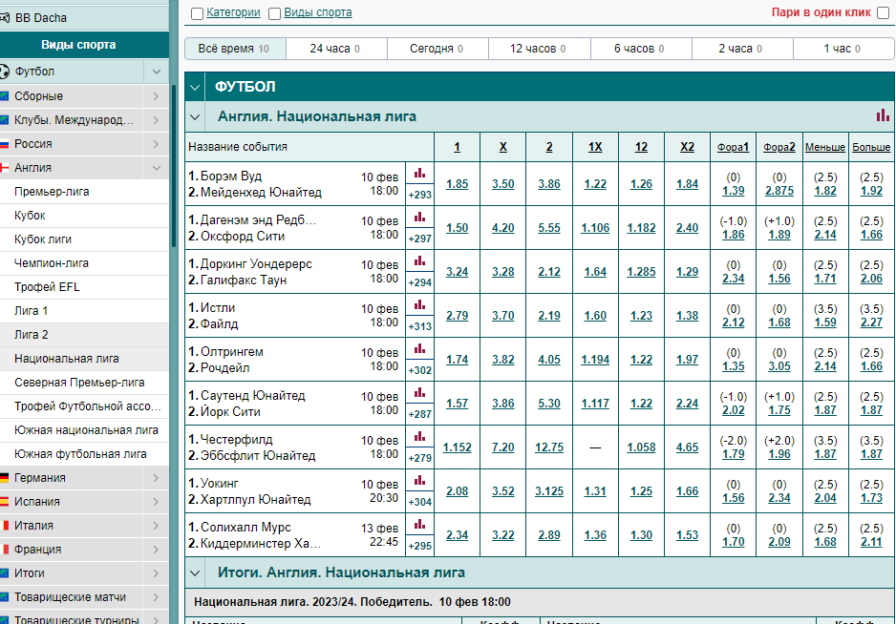Tick the Виды спорта checkbox

[275, 13]
